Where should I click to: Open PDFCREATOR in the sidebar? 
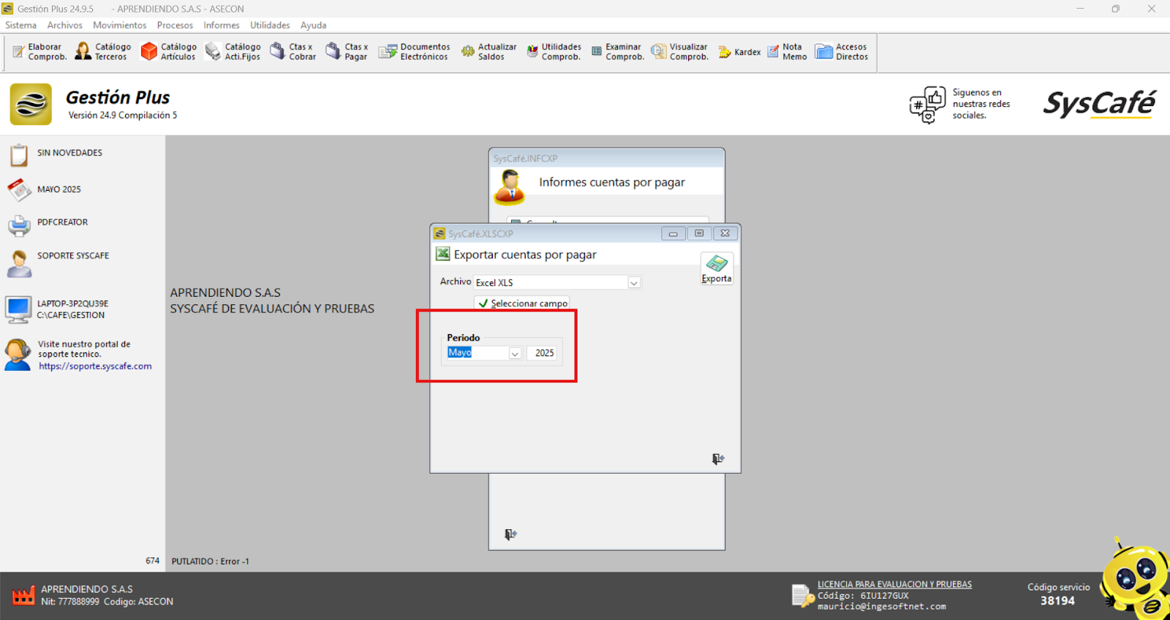coord(62,222)
